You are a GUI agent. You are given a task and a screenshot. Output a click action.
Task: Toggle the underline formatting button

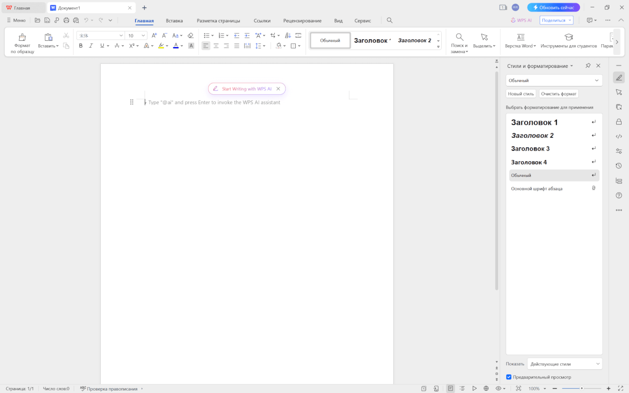101,45
